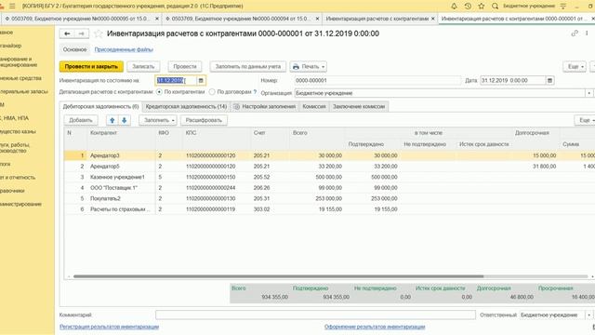Viewport: 595px width, 335px height.
Task: Click Провести и закрыть button
Action: (x=91, y=66)
